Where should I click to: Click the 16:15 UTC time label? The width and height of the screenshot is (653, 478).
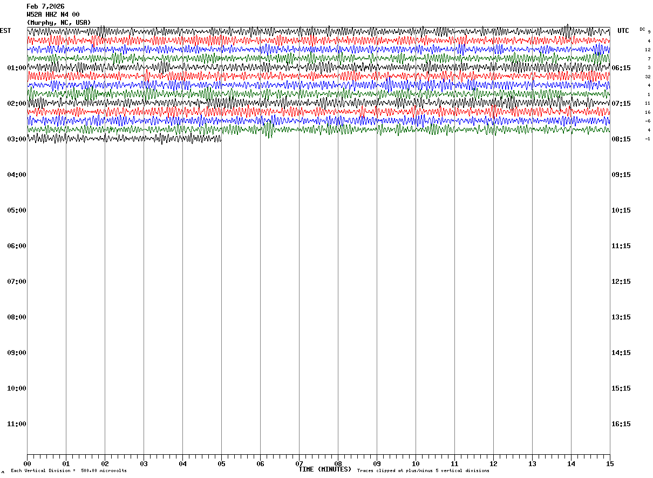coord(621,424)
